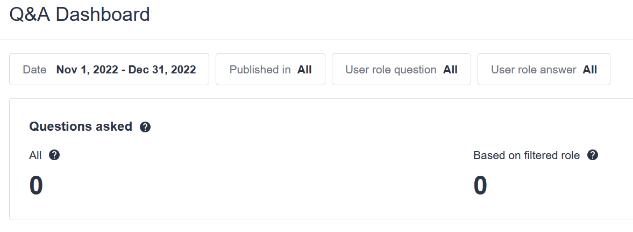
Task: Click the Nov 1, 2022 - Dec 31, 2022 date value
Action: [x=126, y=70]
